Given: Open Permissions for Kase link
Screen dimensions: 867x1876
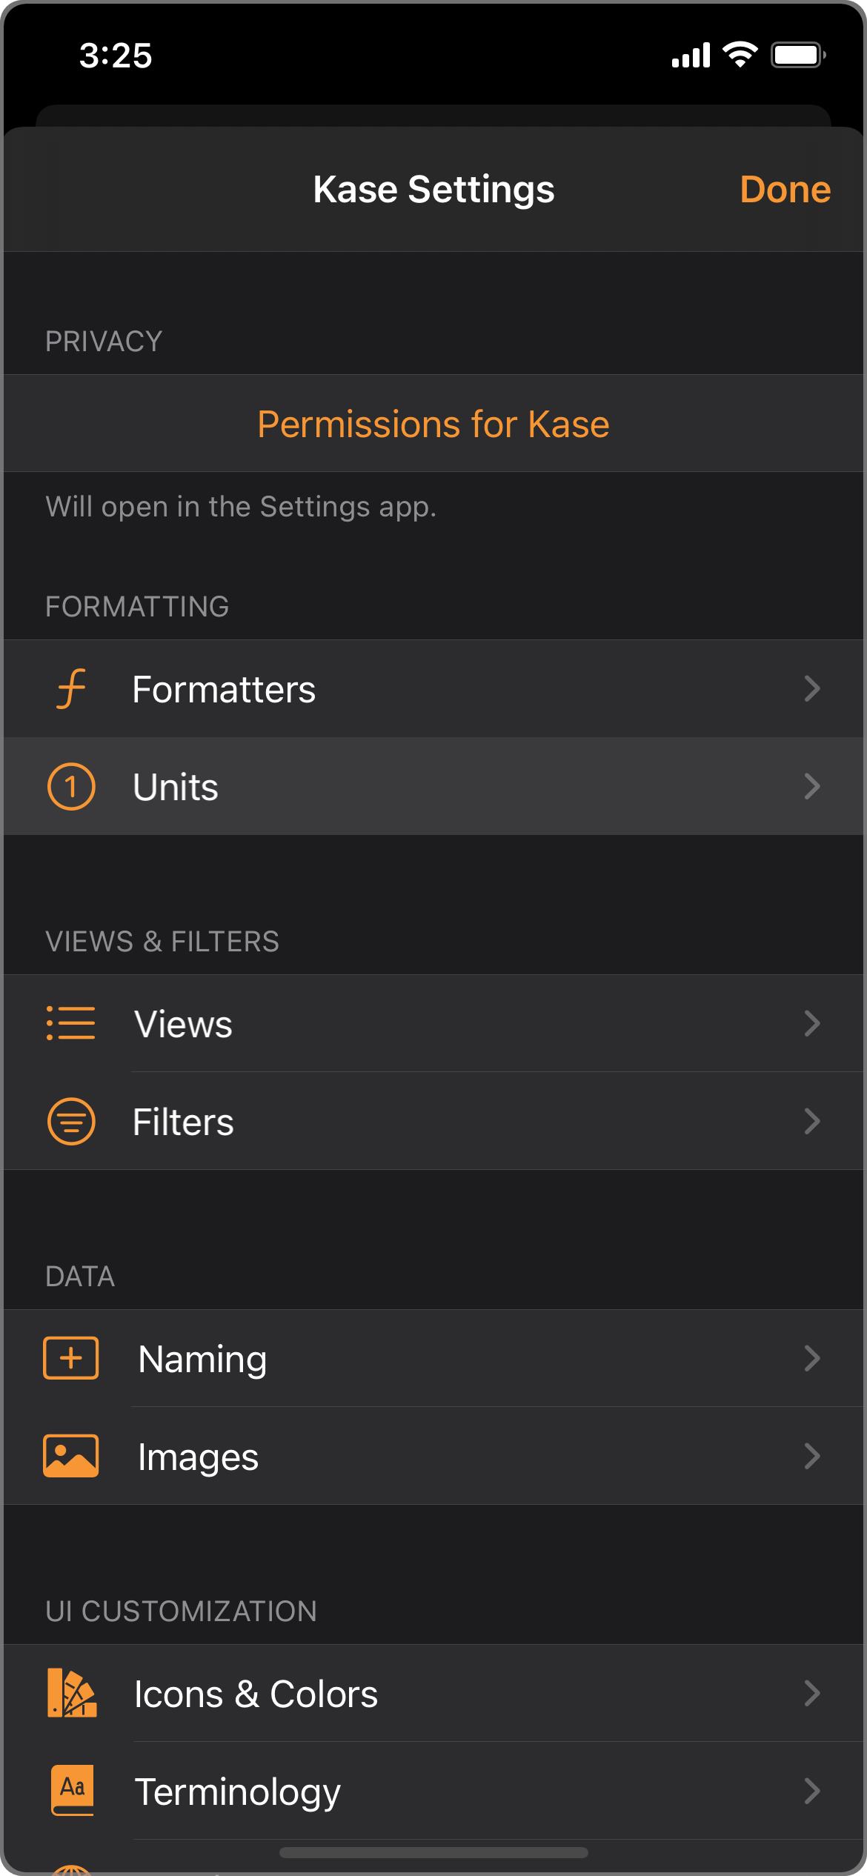Looking at the screenshot, I should [433, 424].
